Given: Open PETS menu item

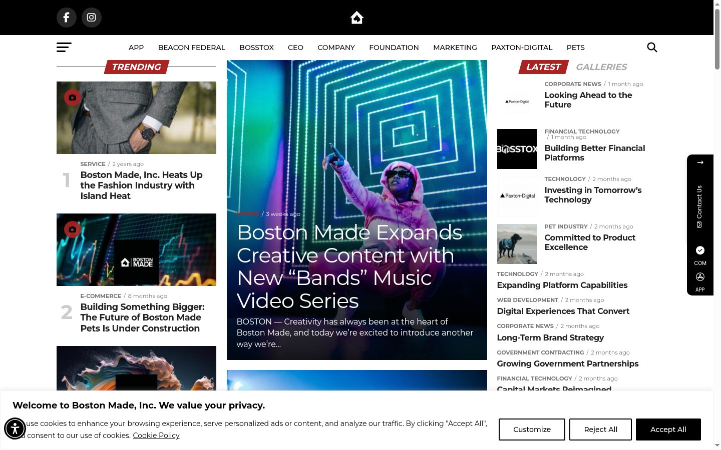Looking at the screenshot, I should [x=576, y=47].
